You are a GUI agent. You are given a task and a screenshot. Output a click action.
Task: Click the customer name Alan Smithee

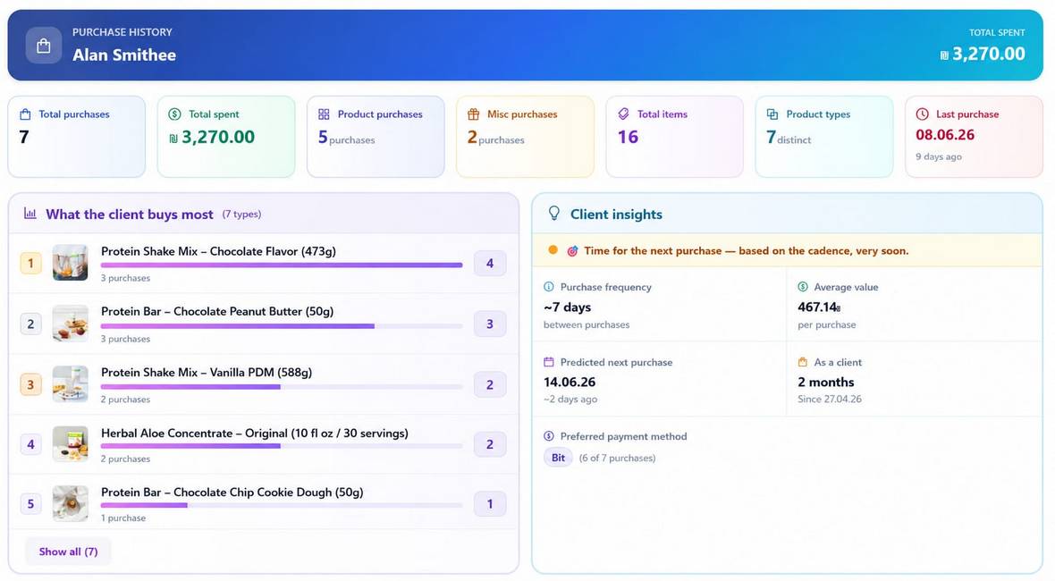tap(124, 55)
